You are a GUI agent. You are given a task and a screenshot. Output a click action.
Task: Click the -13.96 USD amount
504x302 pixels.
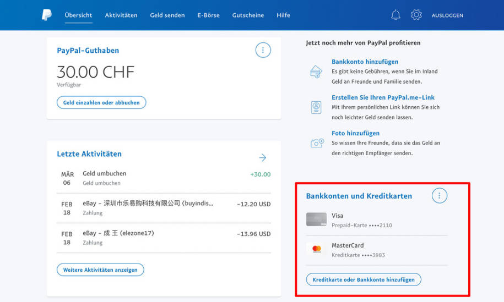pos(253,234)
